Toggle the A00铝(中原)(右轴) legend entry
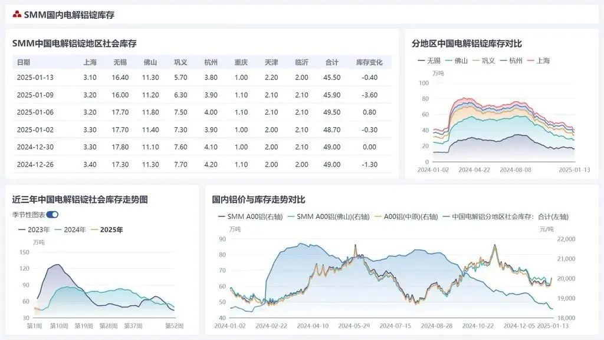This screenshot has height=340, width=604. point(406,216)
